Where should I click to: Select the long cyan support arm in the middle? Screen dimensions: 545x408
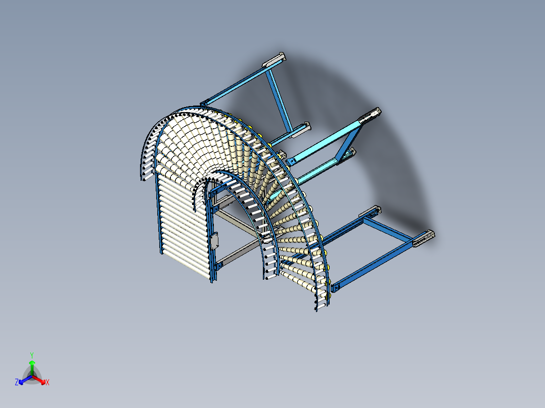click(327, 141)
